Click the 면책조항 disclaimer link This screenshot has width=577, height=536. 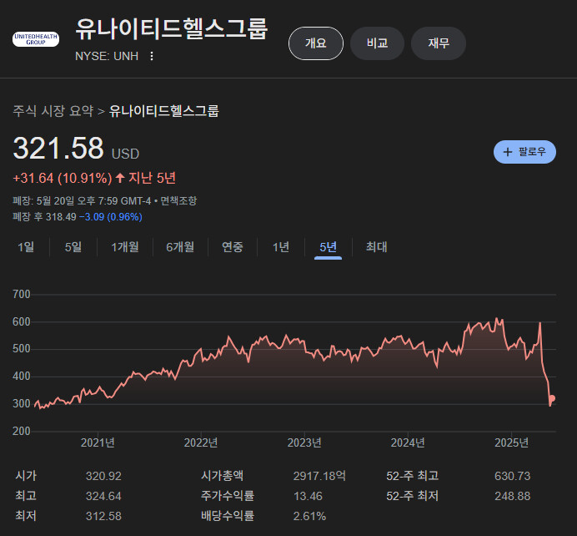pos(178,200)
